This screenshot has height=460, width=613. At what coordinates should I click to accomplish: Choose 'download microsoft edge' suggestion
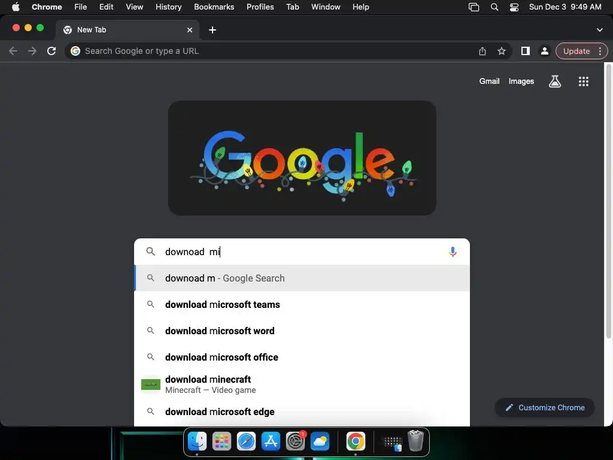pos(302,411)
